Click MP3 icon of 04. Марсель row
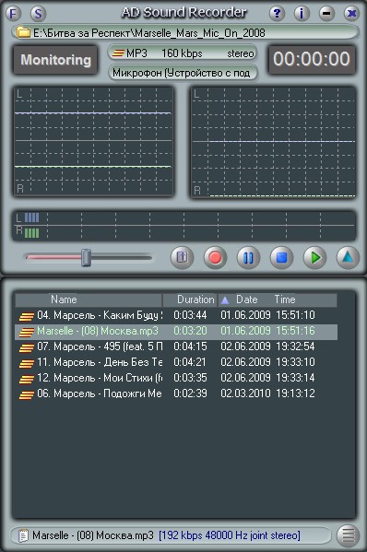Screen dimensions: 367x552 point(27,316)
